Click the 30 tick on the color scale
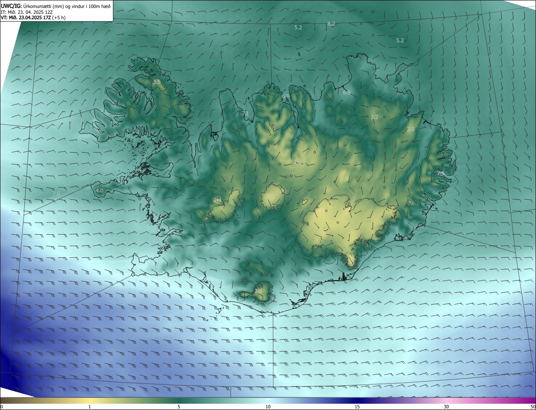The image size is (536, 410). (446, 407)
